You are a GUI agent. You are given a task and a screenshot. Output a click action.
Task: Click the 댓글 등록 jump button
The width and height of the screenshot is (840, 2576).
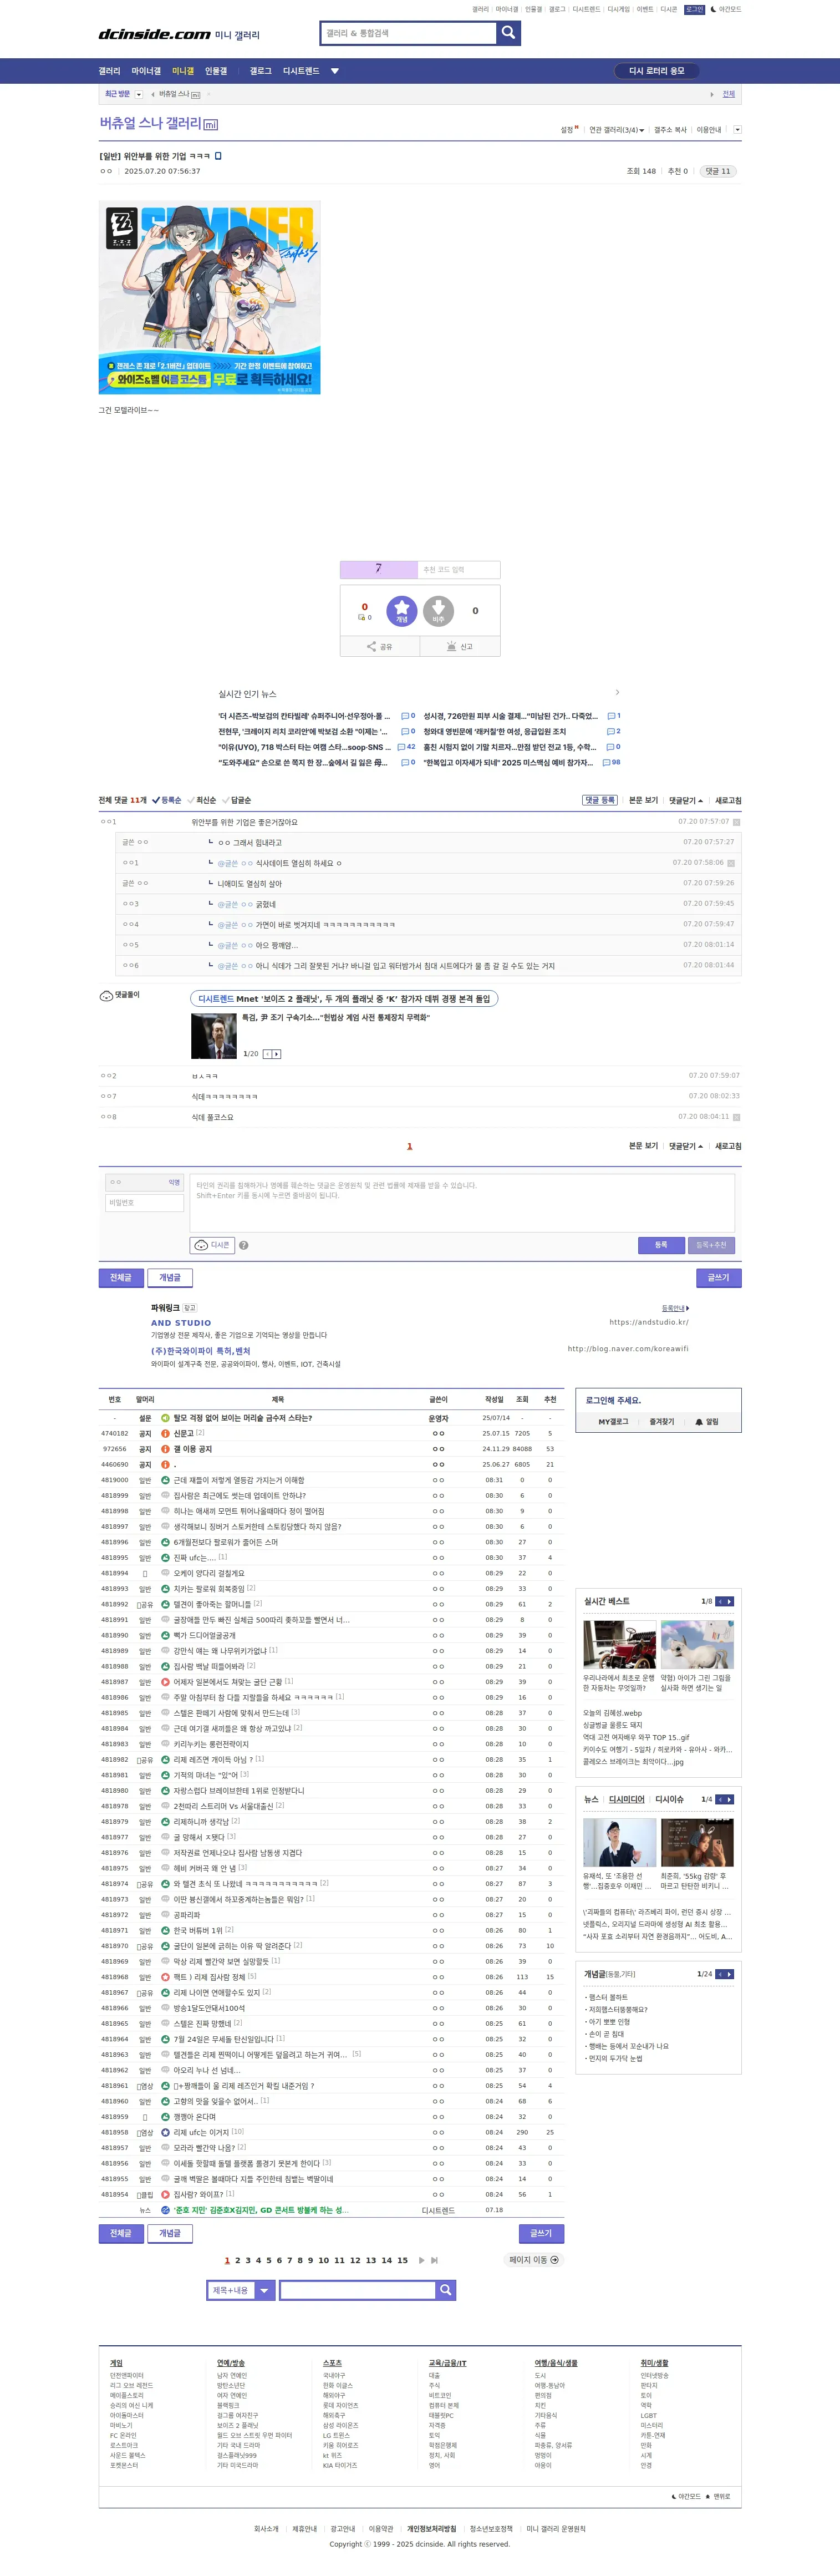600,800
